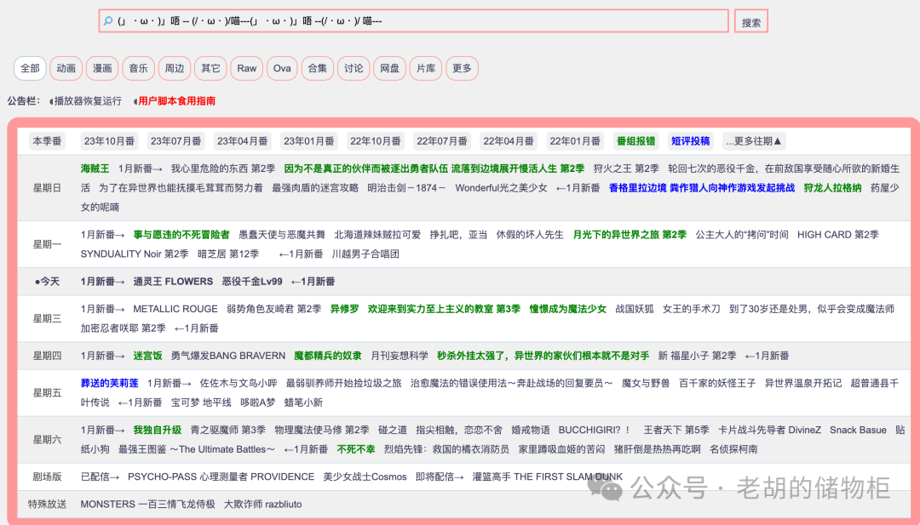Image resolution: width=920 pixels, height=525 pixels.
Task: Open 不死不幸 link
Action: pos(356,449)
